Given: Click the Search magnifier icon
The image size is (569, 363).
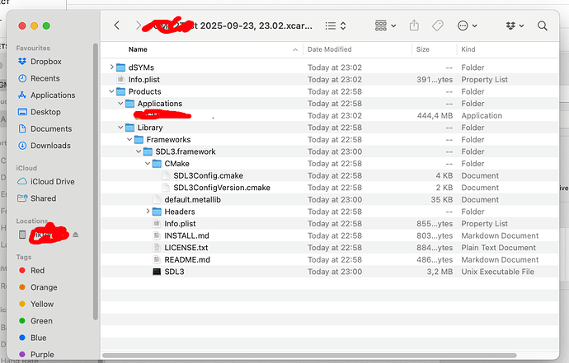Looking at the screenshot, I should tap(542, 26).
